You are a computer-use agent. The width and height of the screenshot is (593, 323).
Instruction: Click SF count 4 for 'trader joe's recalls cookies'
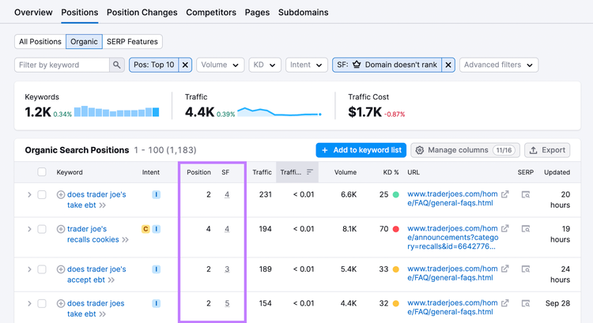[x=227, y=229]
